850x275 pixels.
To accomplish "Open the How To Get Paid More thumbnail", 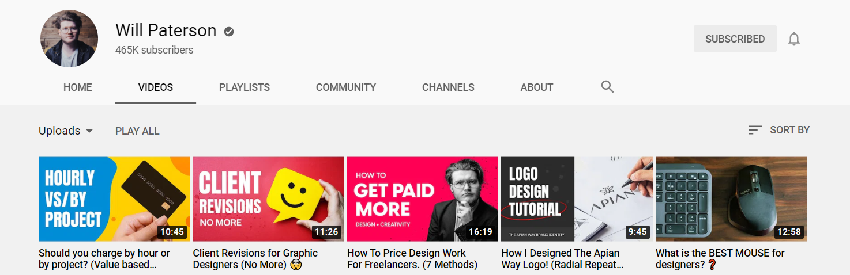I will point(423,199).
